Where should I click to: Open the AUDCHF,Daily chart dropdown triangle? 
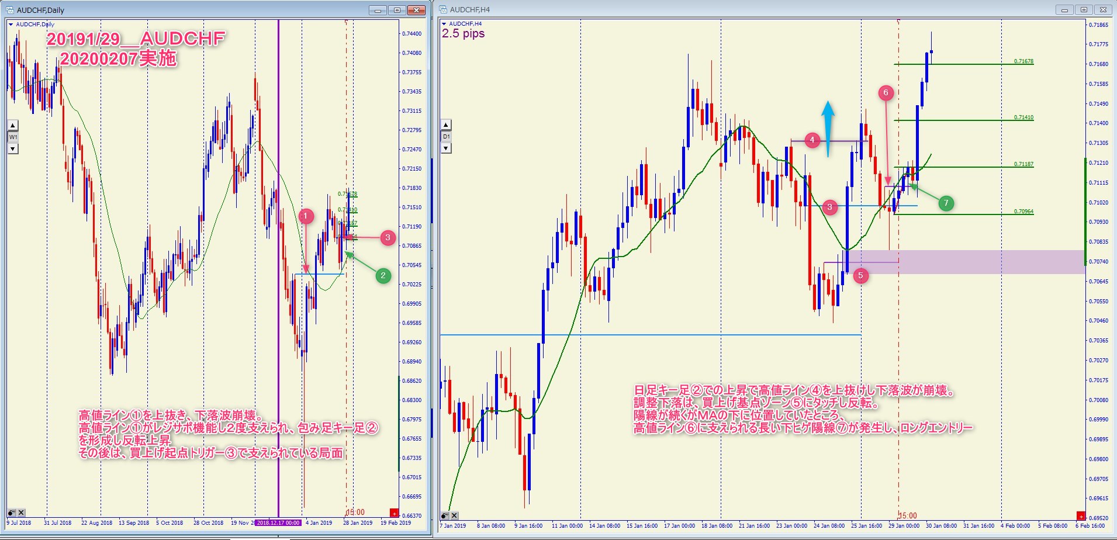click(x=11, y=25)
